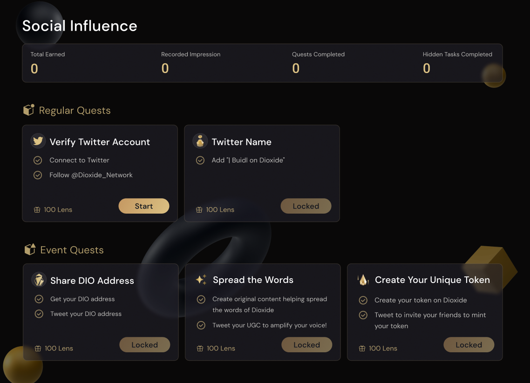Viewport: 530px width, 383px height.
Task: Click the Twitter Name card icon
Action: (200, 141)
